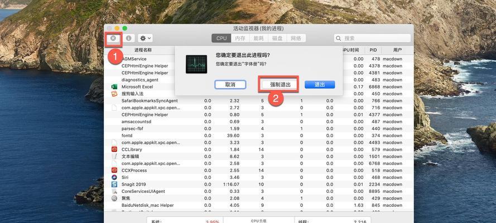This screenshot has height=223, width=496.
Task: Select the 搜狗输入法 process name
Action: [x=133, y=94]
